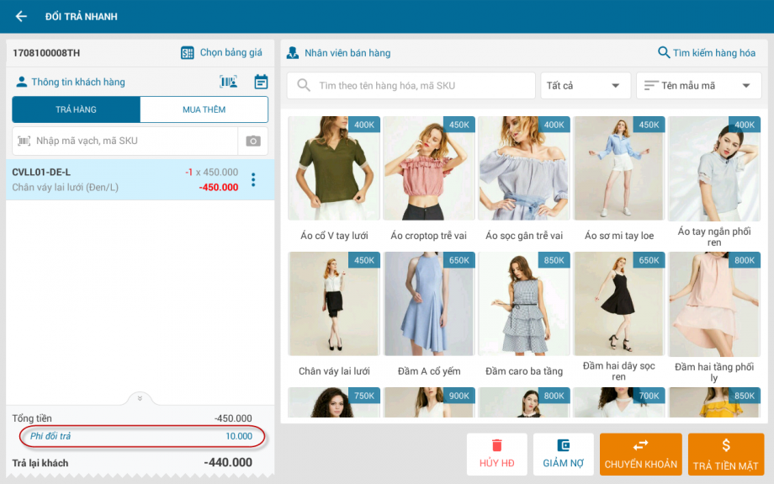Image resolution: width=774 pixels, height=484 pixels.
Task: Select product Chân váy lai lưới thumbnail
Action: (334, 304)
